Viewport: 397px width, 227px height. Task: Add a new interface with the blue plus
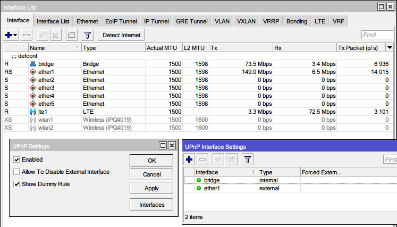coord(9,35)
